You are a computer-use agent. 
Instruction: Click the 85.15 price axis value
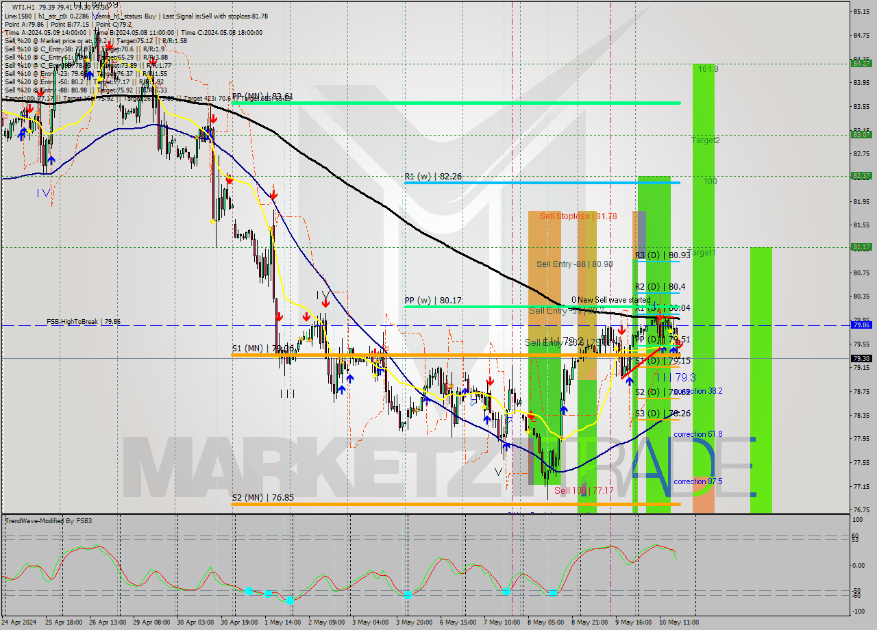861,12
